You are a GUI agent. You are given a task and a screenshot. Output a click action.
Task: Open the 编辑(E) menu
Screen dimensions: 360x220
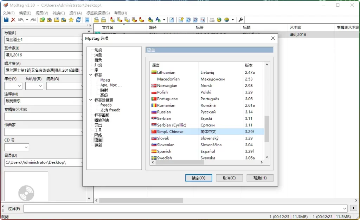[25, 13]
